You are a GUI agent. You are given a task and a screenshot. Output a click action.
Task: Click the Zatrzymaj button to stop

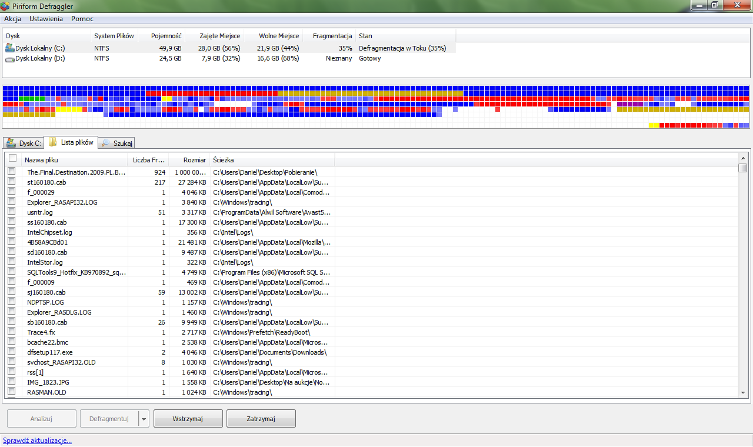coord(261,419)
